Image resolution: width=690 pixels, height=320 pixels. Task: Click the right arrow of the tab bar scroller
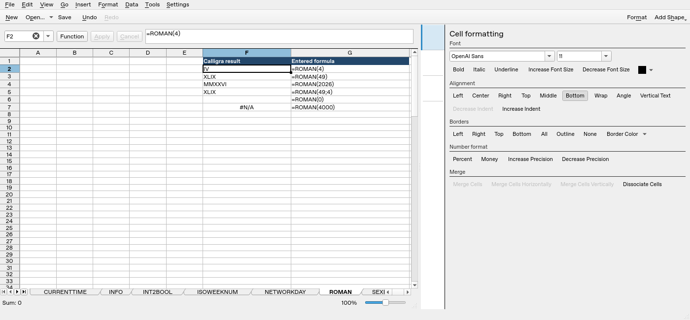click(407, 292)
